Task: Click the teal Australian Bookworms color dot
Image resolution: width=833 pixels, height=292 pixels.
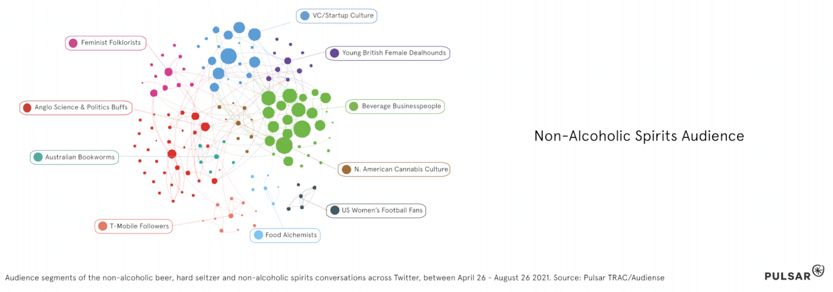Action: [38, 157]
